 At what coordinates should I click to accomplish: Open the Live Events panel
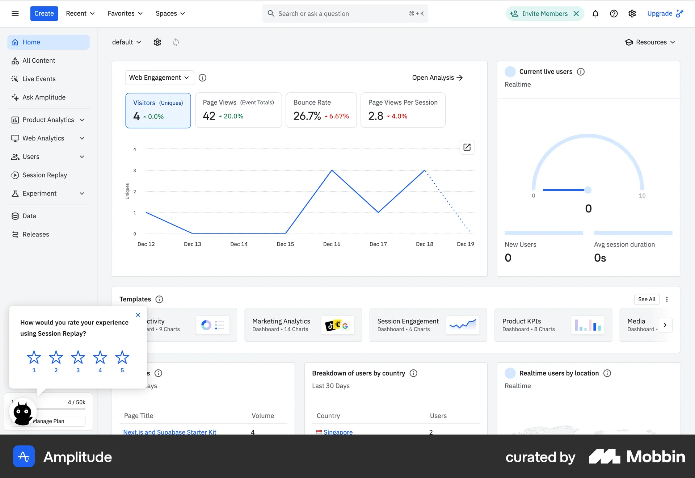[x=38, y=79]
